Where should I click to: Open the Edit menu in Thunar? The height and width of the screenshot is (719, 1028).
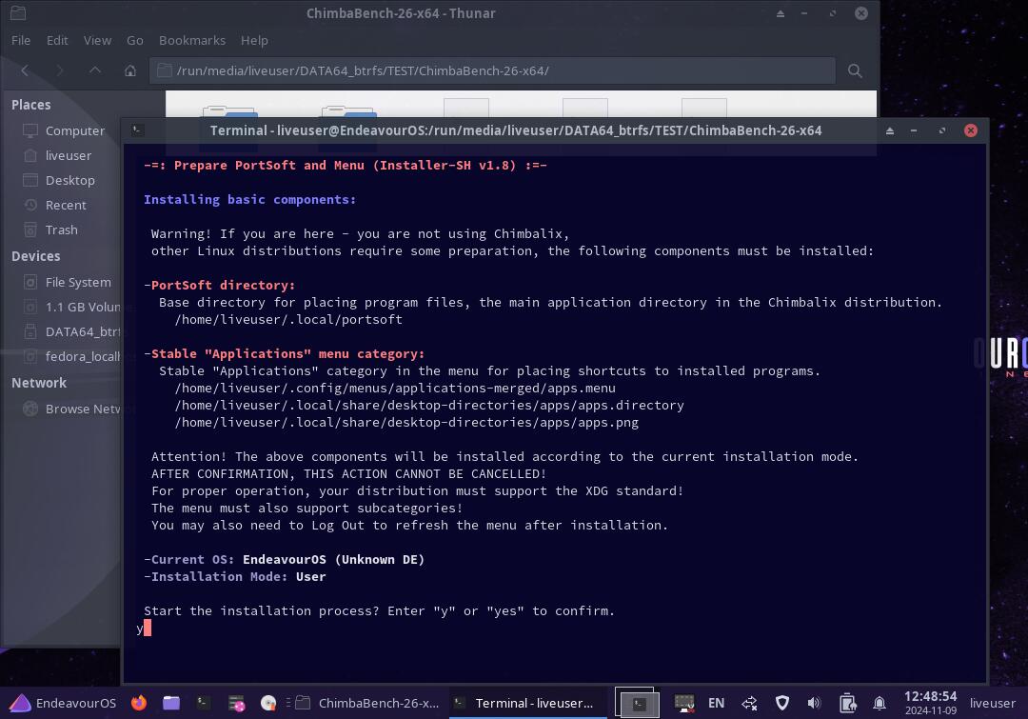pyautogui.click(x=57, y=40)
